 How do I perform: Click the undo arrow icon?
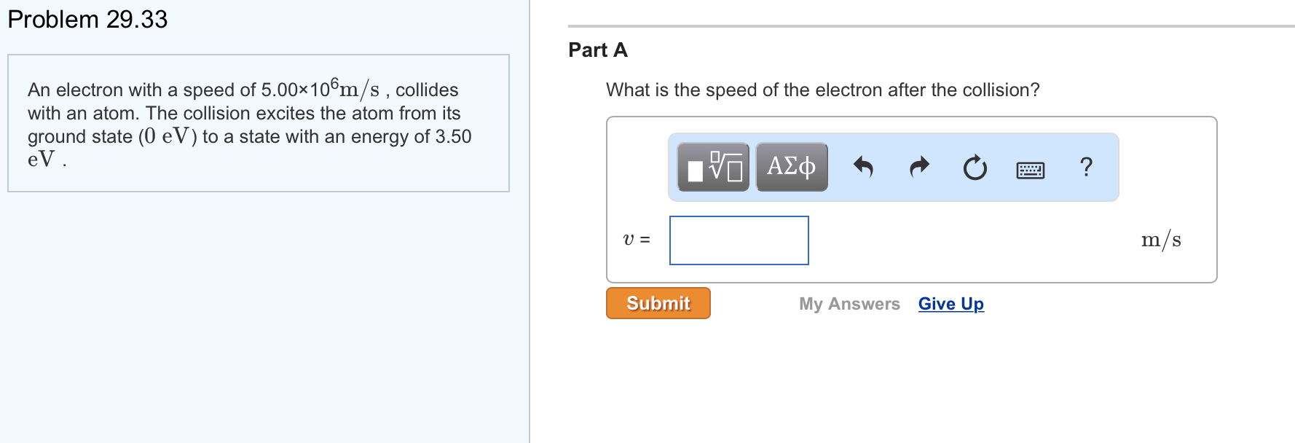[863, 168]
